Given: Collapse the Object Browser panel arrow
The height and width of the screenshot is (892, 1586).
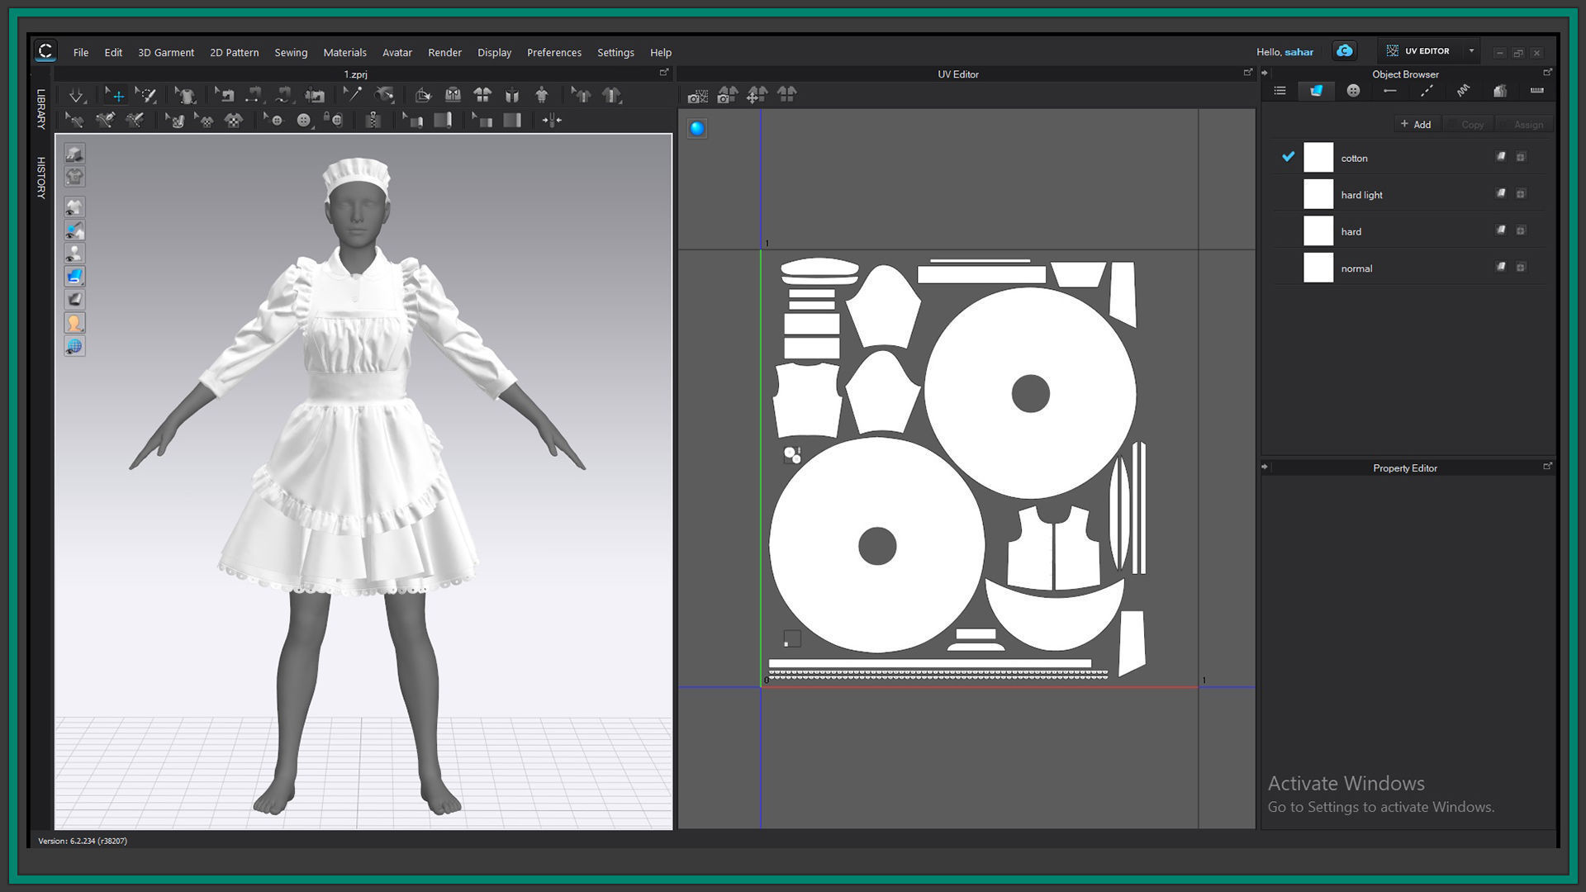Looking at the screenshot, I should click(1265, 73).
